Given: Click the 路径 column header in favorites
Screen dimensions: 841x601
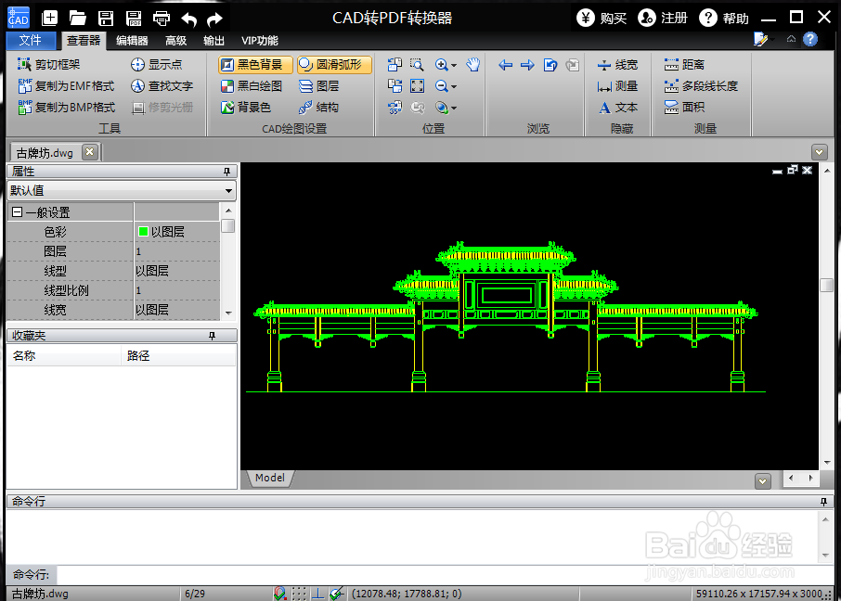Looking at the screenshot, I should pos(178,355).
